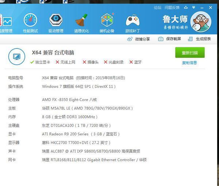
Task: Select the 东芝 DT01ACA100 hard disk text
Action: [x=76, y=125]
